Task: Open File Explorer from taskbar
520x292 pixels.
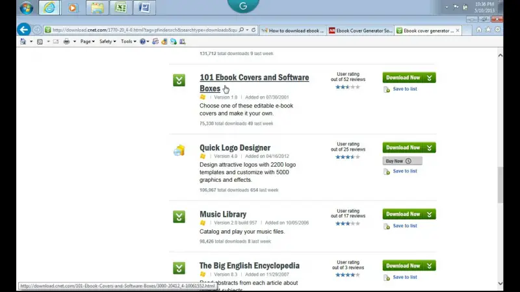Action: [97, 7]
